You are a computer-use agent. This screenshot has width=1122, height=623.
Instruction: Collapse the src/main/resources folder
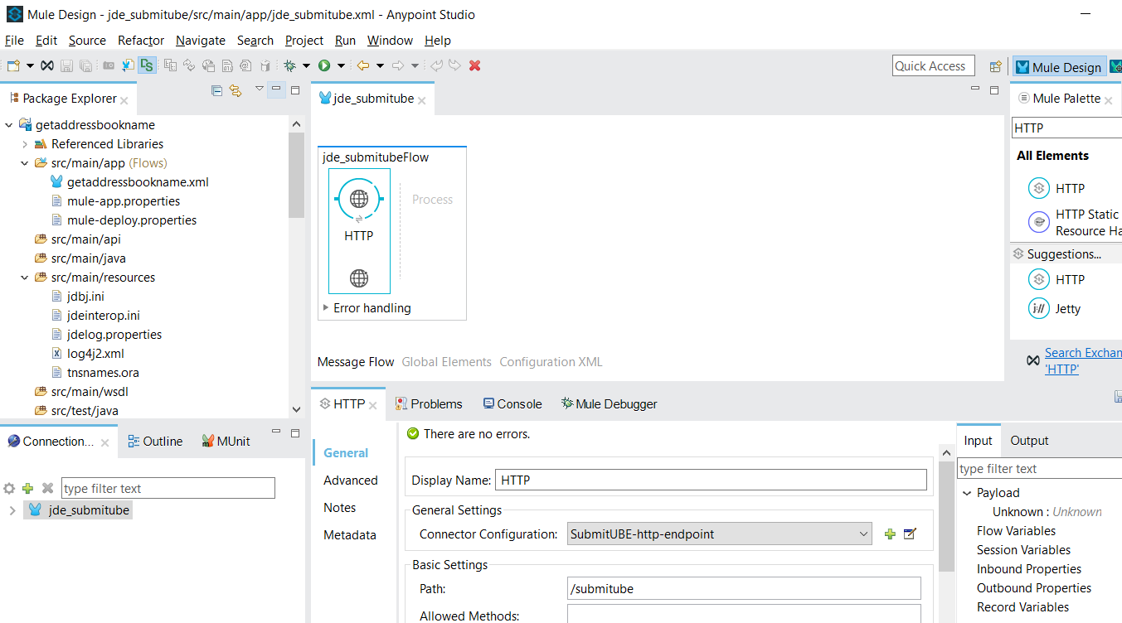coord(25,278)
